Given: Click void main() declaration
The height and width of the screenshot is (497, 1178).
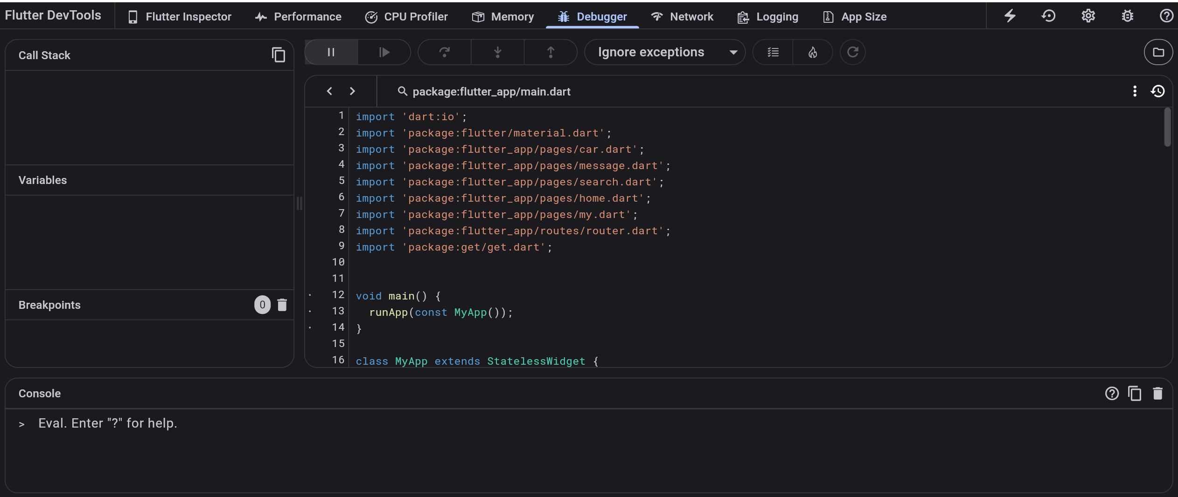Looking at the screenshot, I should (x=398, y=296).
